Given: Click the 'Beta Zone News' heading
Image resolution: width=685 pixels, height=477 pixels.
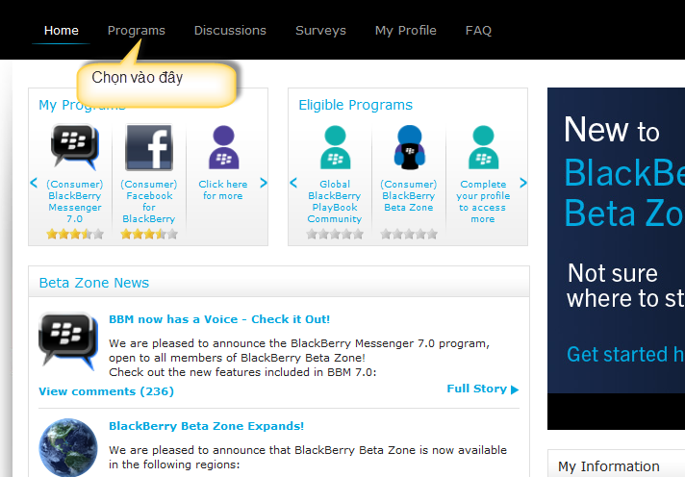Looking at the screenshot, I should tap(94, 283).
